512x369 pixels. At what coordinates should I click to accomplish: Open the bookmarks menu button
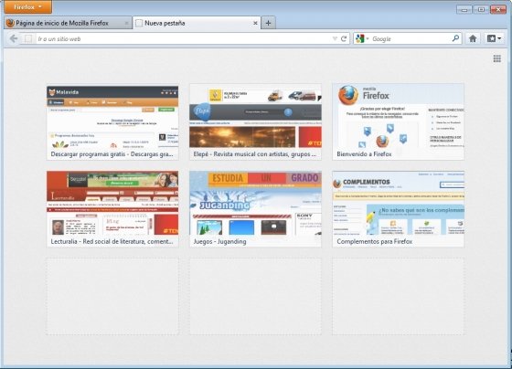494,39
